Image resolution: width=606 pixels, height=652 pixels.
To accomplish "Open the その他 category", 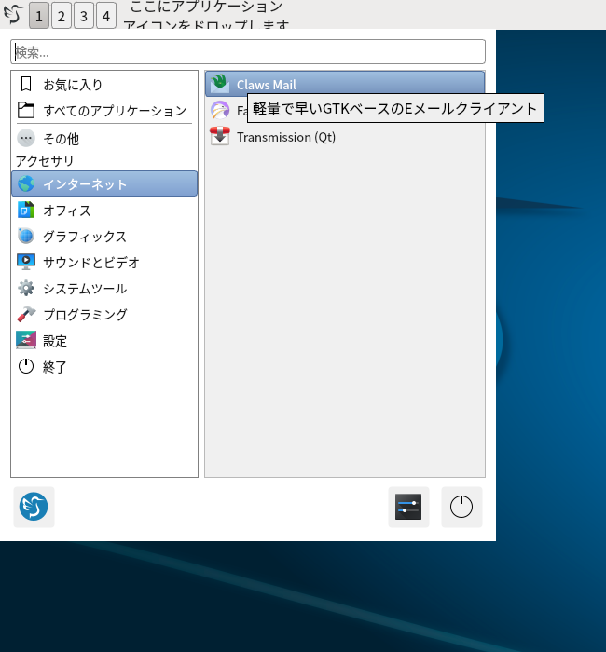I will (x=104, y=139).
